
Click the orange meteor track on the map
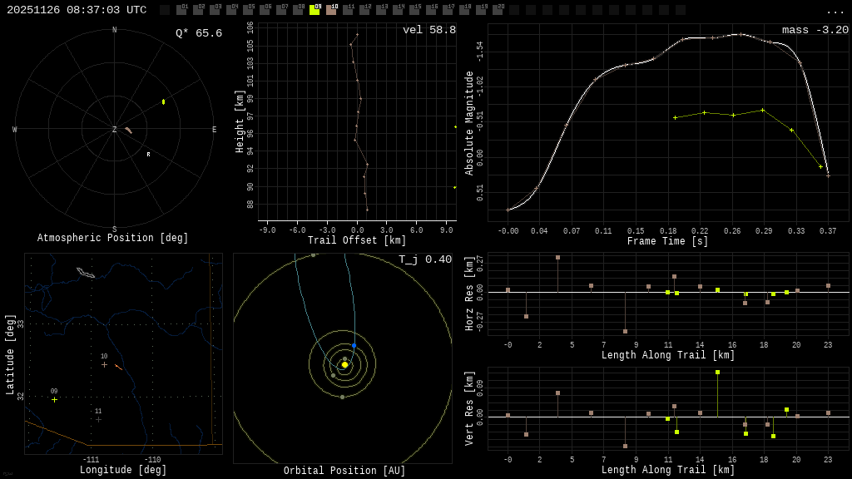click(118, 367)
